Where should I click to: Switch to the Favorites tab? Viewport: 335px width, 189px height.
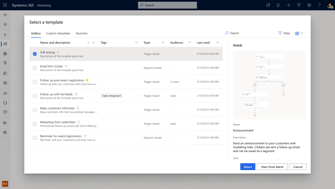[x=82, y=33]
